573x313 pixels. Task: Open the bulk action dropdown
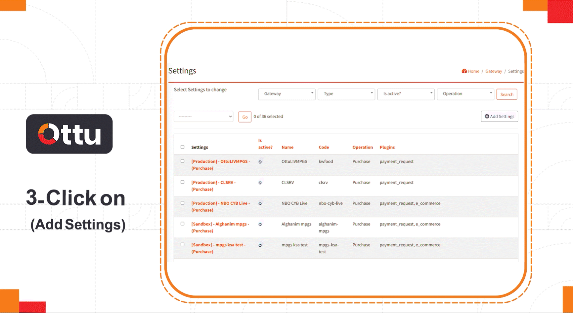tap(204, 117)
